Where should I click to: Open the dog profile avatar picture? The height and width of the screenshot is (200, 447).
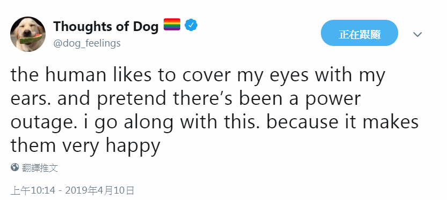coord(28,34)
